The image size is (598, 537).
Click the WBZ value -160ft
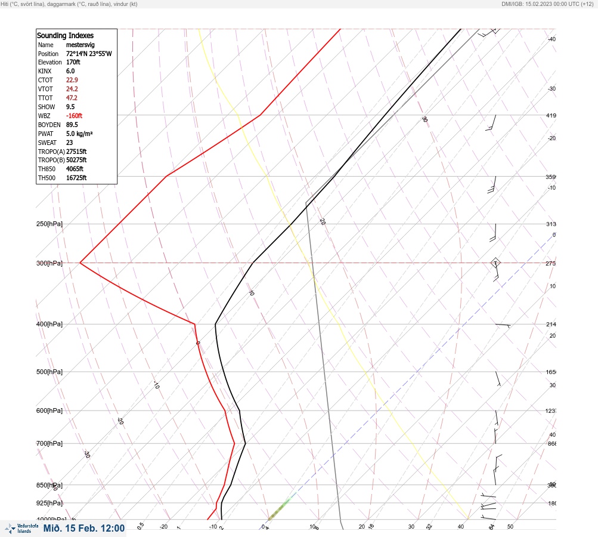(74, 116)
